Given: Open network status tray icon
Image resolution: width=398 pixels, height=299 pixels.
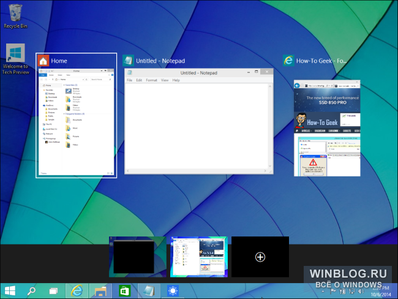Looking at the screenshot, I should click(352, 292).
